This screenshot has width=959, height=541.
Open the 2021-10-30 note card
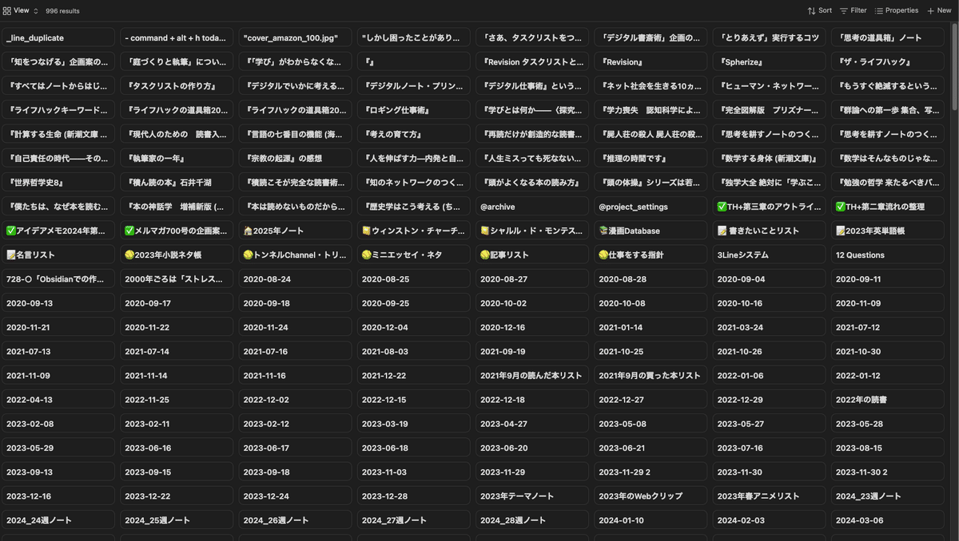pyautogui.click(x=887, y=352)
